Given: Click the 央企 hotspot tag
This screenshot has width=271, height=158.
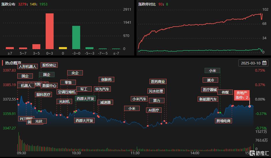Looking at the screenshot, I should pos(75,73).
